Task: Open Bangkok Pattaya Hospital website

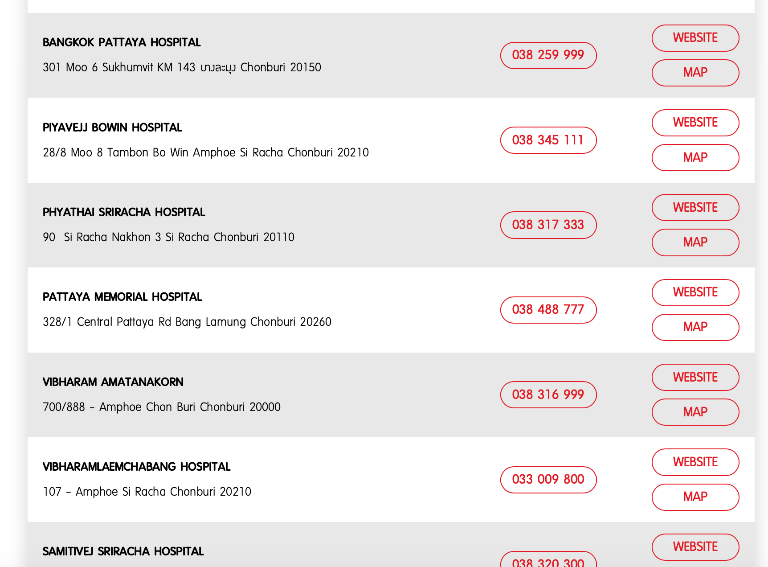Action: click(x=695, y=38)
